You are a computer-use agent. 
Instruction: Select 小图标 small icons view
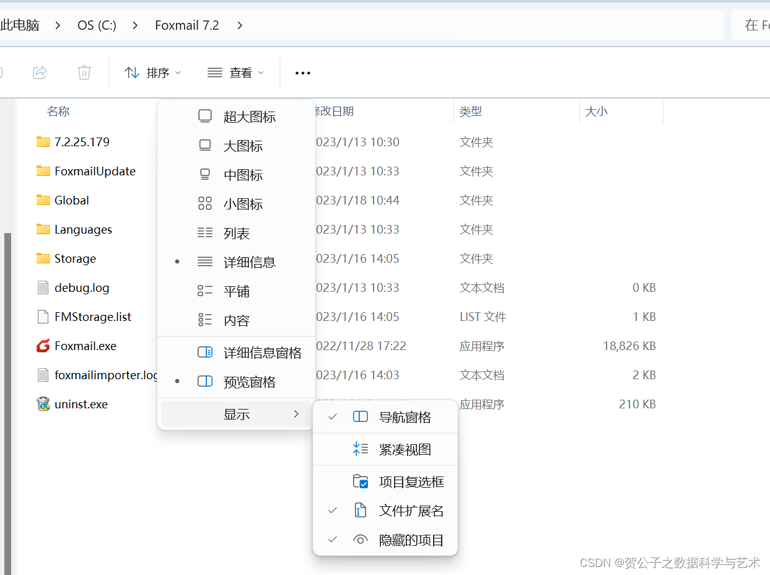236,204
